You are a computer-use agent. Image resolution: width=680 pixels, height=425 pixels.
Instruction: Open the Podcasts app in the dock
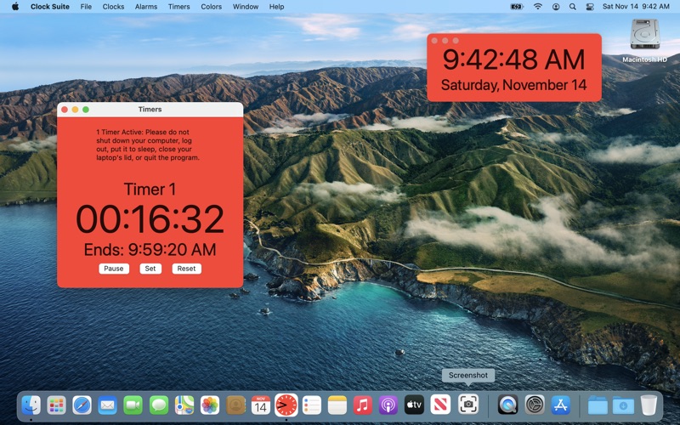[388, 405]
